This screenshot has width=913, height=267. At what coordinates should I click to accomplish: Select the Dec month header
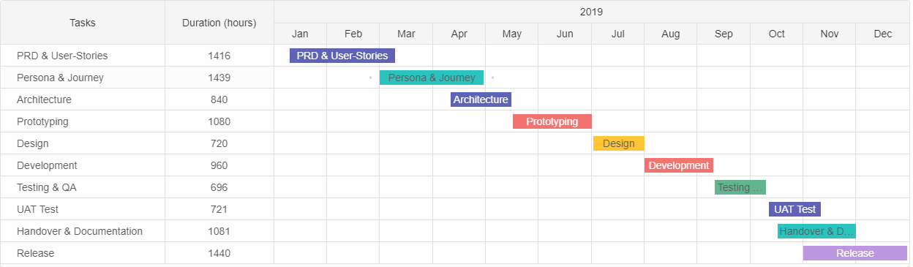coord(883,34)
